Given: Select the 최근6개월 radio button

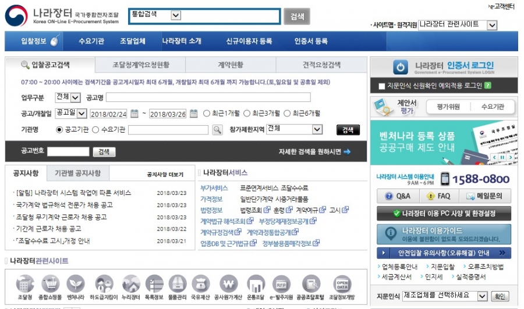Looking at the screenshot, I should tap(287, 113).
